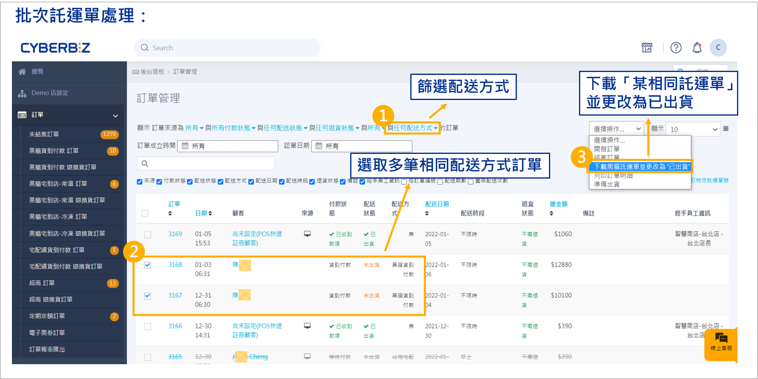
Task: Click the help question mark icon
Action: click(x=676, y=48)
